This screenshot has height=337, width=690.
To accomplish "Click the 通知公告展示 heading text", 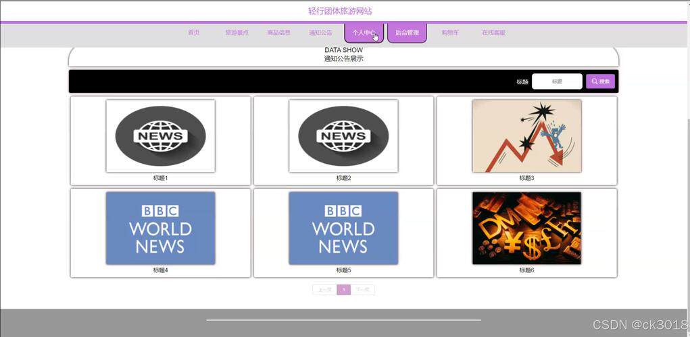I will [344, 59].
